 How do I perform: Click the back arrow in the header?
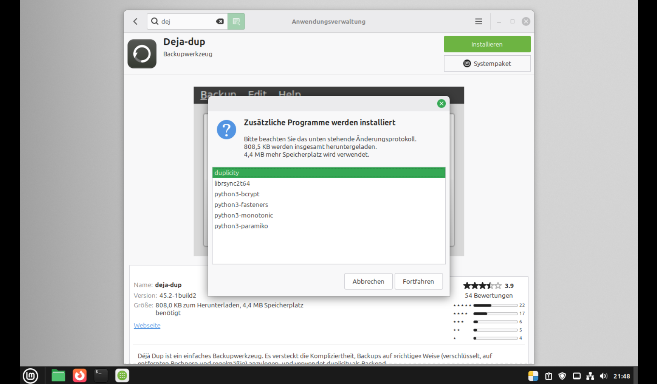[135, 21]
